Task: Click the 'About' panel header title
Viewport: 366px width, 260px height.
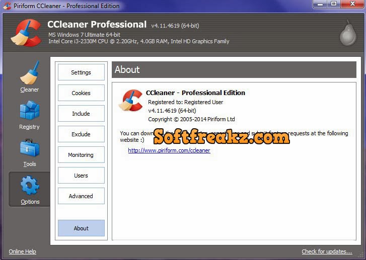Action: tap(127, 69)
